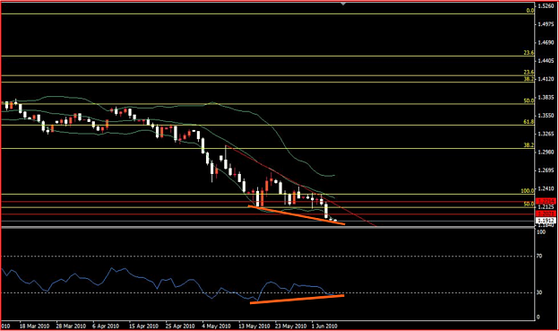Click the 50.0 Fibonacci label near 1.2125

coord(529,205)
